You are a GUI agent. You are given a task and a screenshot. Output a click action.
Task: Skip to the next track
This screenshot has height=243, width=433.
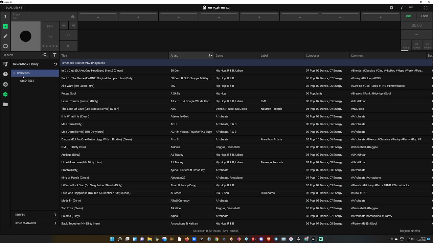click(73, 26)
